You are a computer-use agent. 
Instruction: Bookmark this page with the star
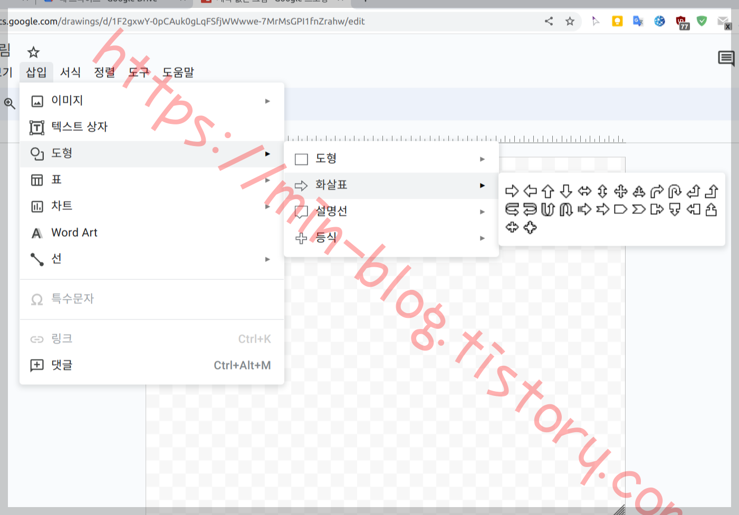pos(570,21)
